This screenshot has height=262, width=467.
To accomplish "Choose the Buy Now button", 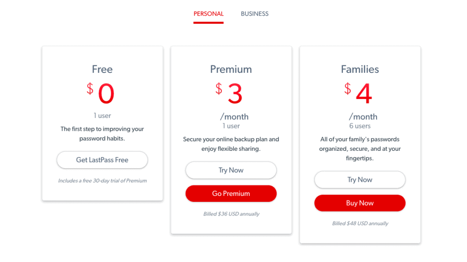I will [360, 203].
